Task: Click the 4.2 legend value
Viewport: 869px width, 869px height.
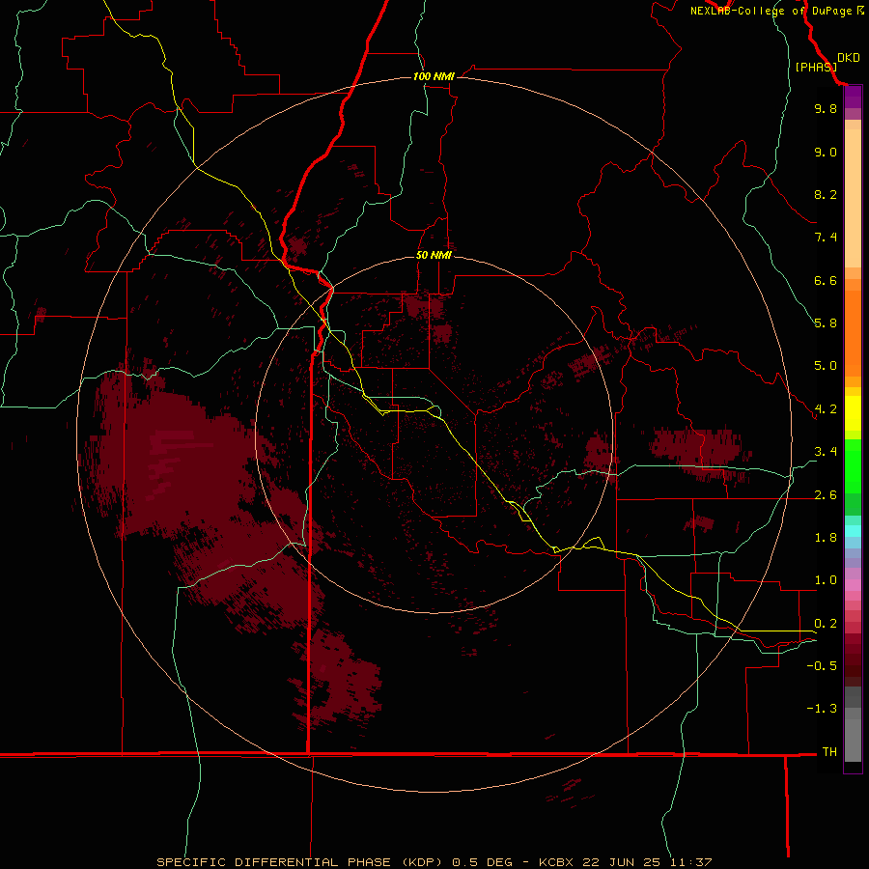Action: 826,409
